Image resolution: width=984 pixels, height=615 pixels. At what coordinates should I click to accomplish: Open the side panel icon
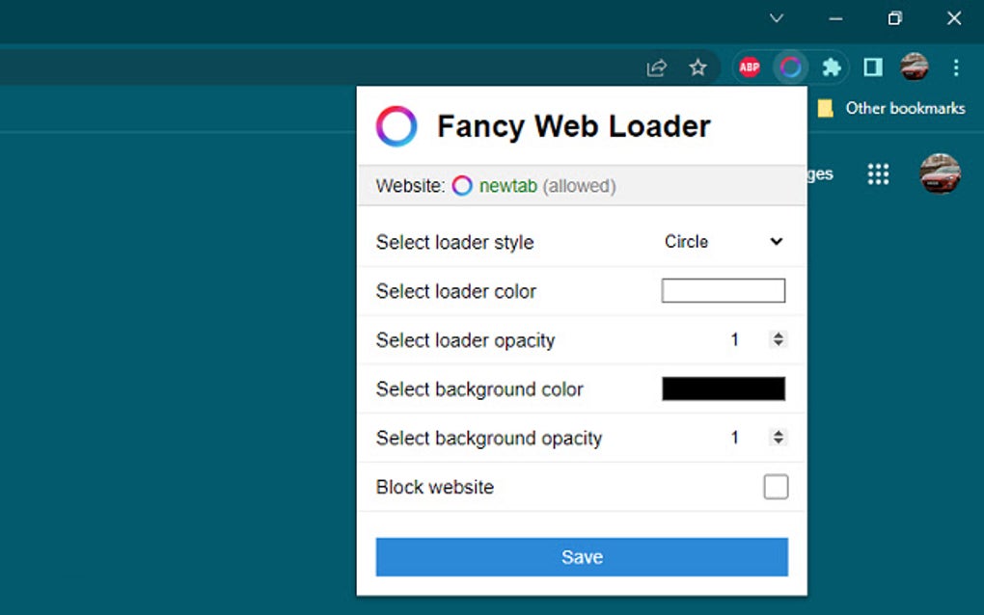coord(871,67)
